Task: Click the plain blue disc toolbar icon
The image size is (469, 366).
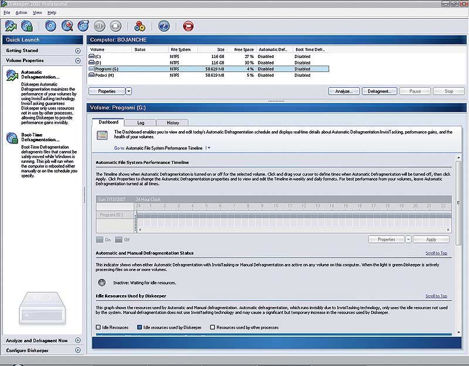Action: click(50, 26)
